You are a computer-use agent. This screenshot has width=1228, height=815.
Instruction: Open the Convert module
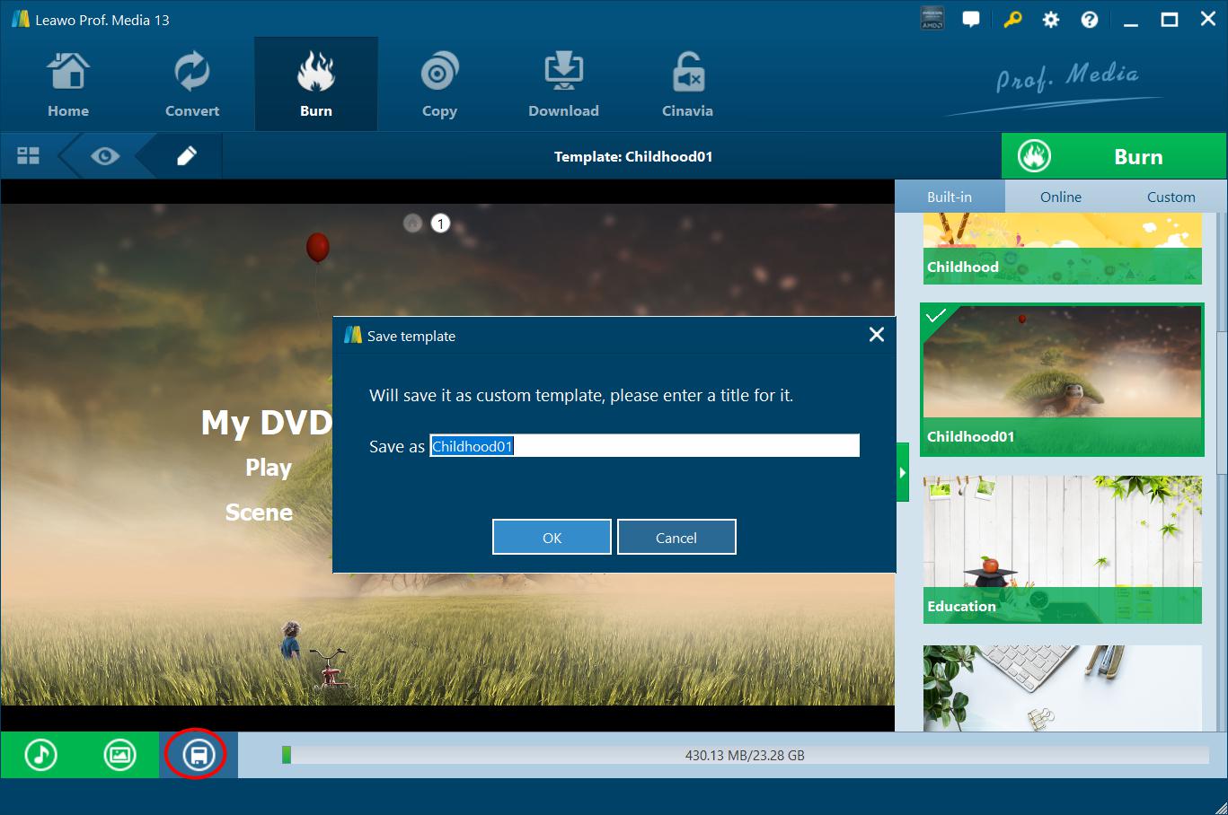pyautogui.click(x=192, y=84)
